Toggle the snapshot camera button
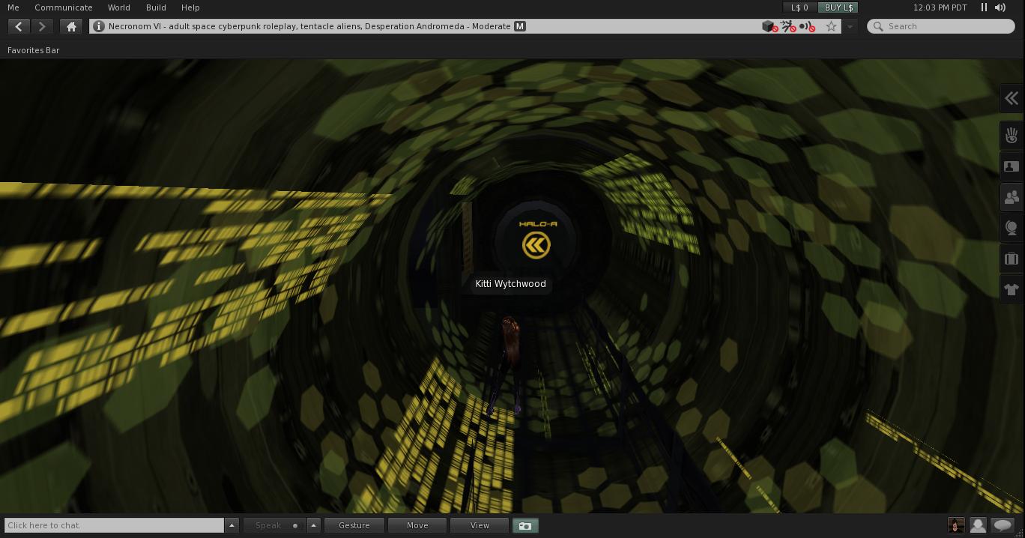 pyautogui.click(x=525, y=525)
